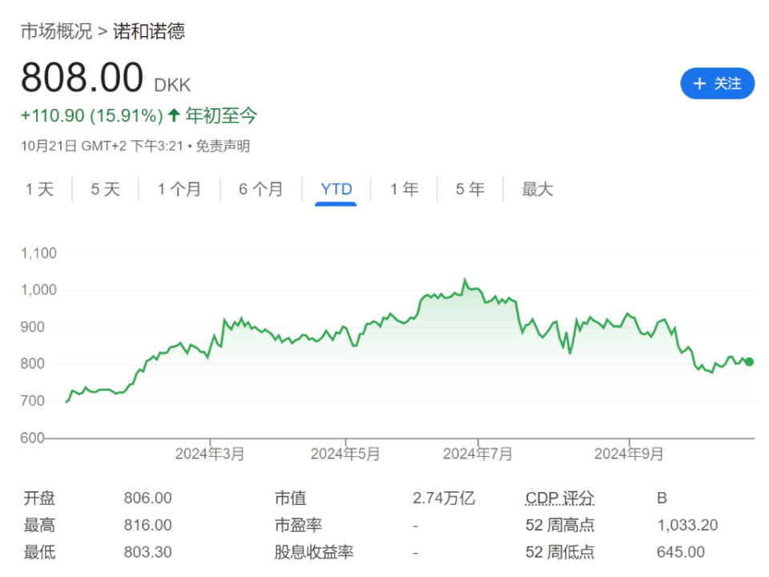769x577 pixels.
Task: Click the 808.00 current price
Action: (x=82, y=78)
